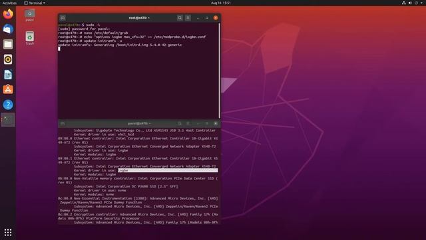The height and width of the screenshot is (240, 426).
Task: Show Applications grid at dock bottom
Action: coord(8,232)
